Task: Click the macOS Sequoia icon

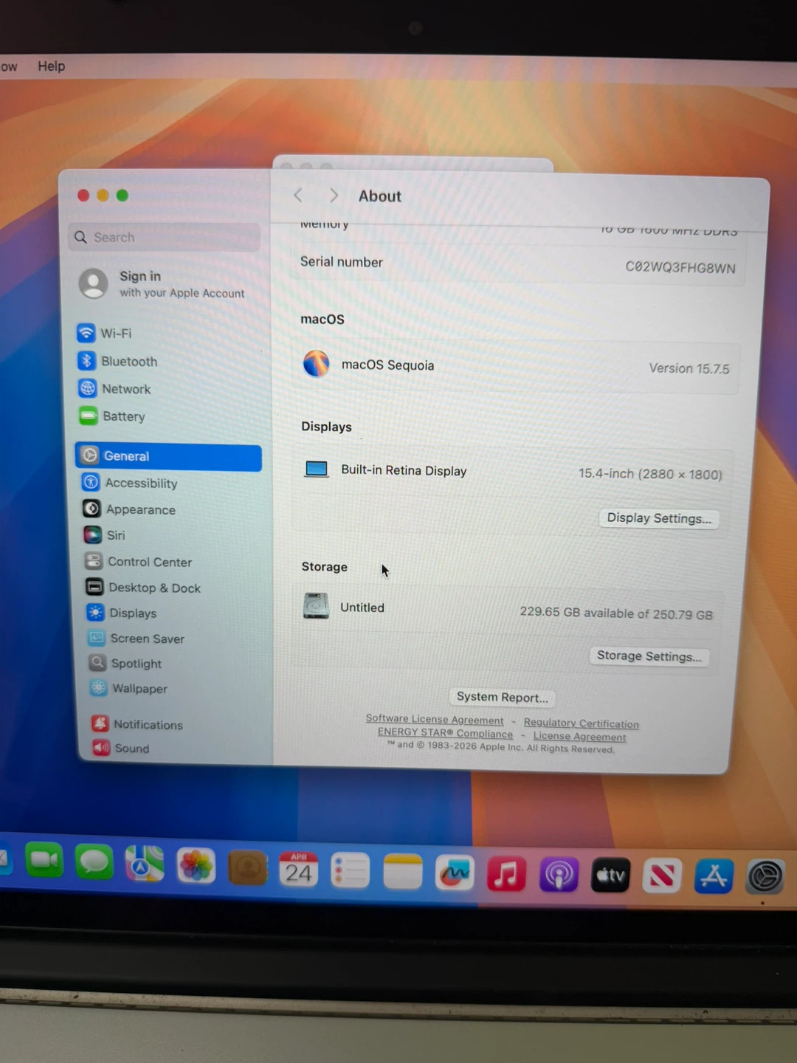Action: 317,364
